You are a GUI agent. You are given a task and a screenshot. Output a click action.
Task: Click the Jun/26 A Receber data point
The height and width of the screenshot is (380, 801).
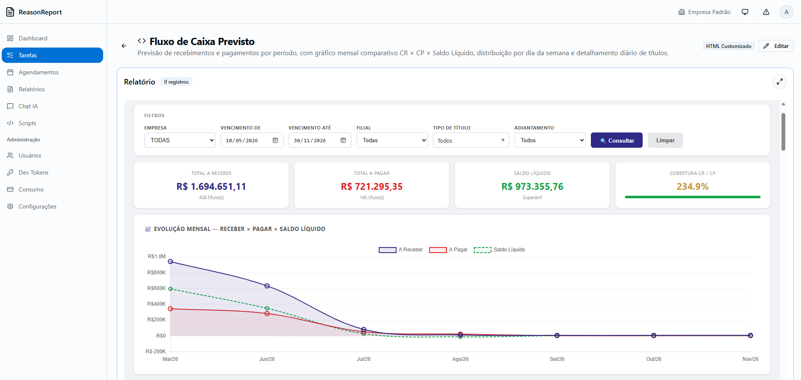[267, 286]
